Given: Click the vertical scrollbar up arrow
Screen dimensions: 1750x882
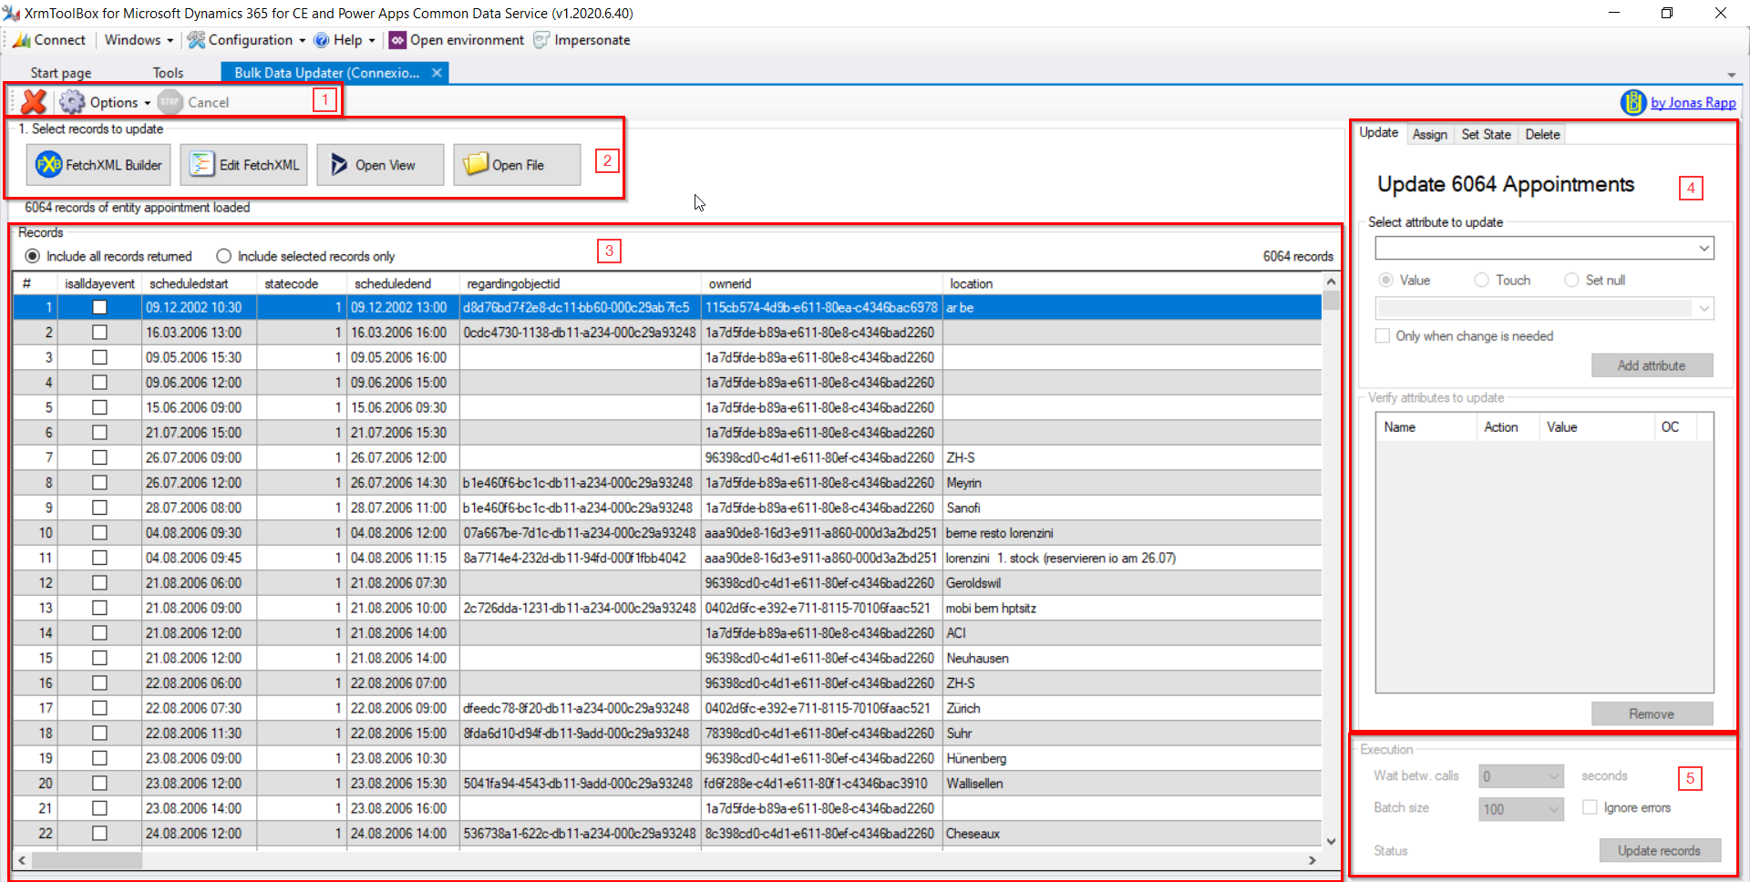Looking at the screenshot, I should [x=1331, y=282].
